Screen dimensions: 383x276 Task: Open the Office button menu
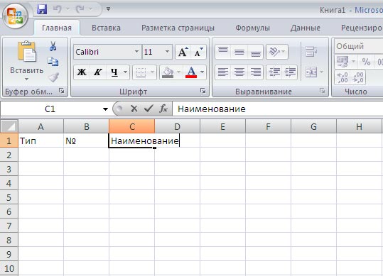[15, 16]
